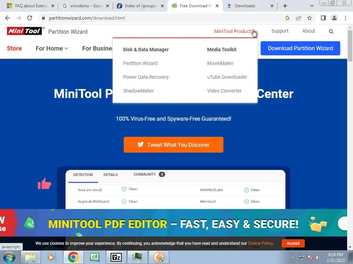Screen dimensions: 353x264
Task: Click the Chrome taskbar icon
Action: [x=73, y=257]
